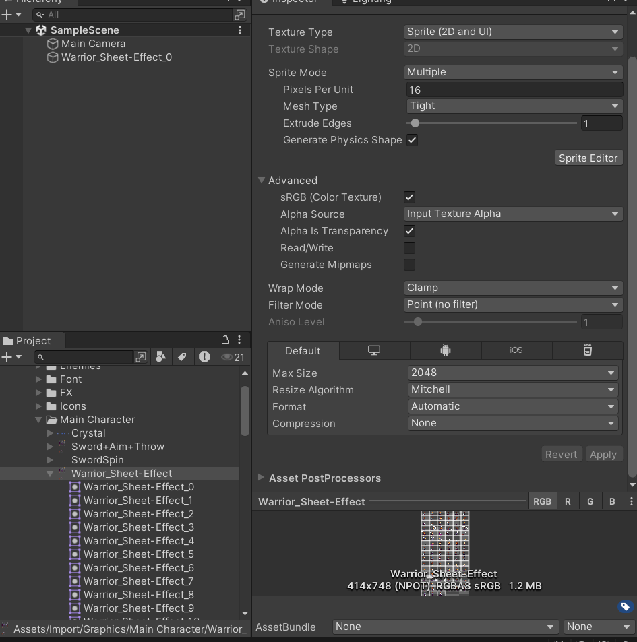This screenshot has width=637, height=642.
Task: Click the blue asset label tag icon
Action: (625, 606)
